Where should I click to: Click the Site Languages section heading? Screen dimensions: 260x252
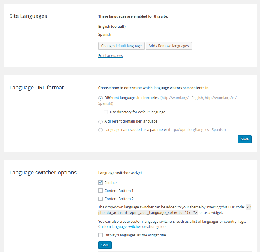tap(28, 16)
